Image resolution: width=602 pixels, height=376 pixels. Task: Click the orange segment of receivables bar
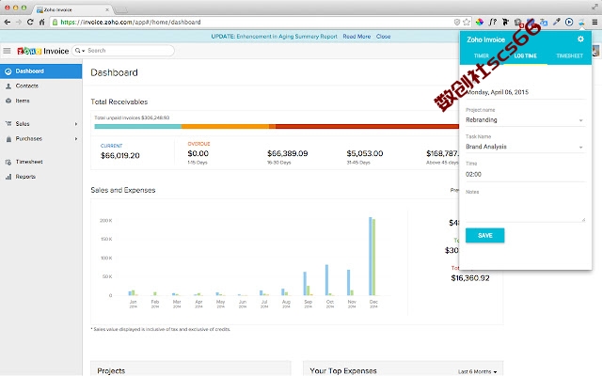point(225,127)
